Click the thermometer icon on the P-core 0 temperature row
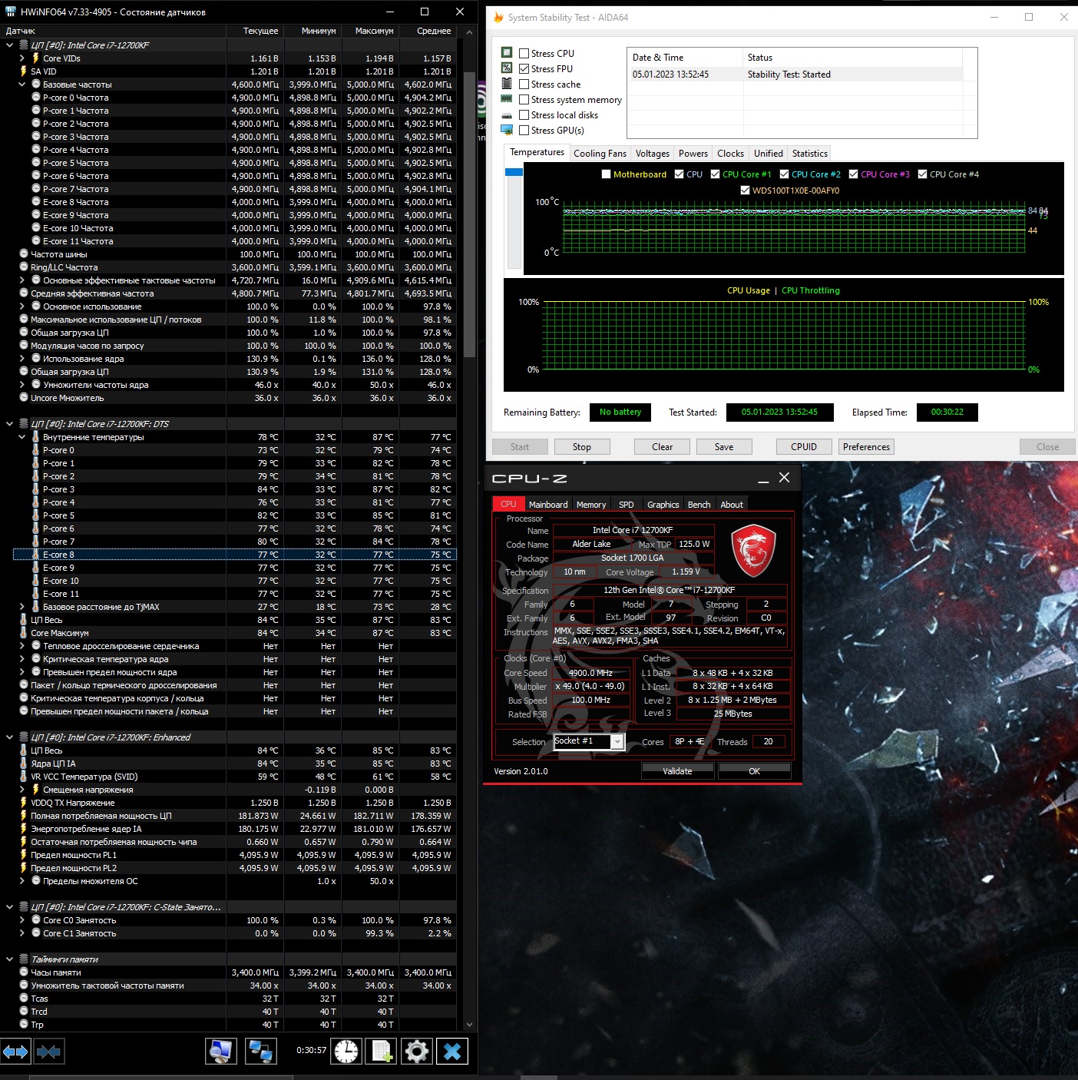 35,450
